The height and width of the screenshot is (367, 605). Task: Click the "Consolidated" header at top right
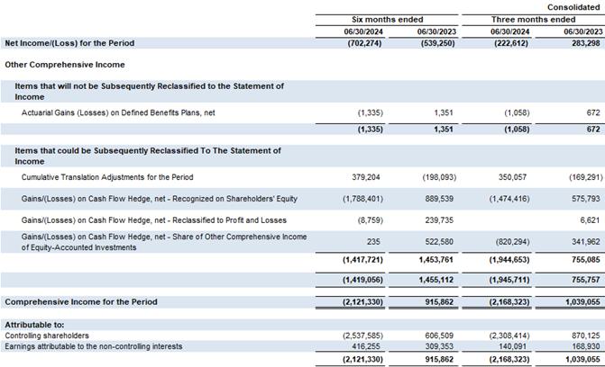[573, 7]
